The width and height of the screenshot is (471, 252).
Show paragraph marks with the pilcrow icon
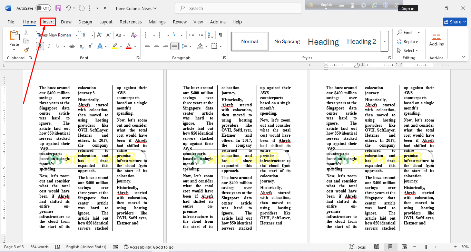tap(220, 35)
